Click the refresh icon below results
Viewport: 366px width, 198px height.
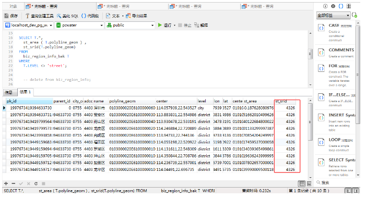click(36, 183)
